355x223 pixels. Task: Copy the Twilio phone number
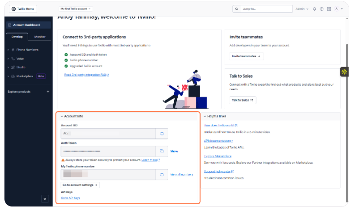(x=162, y=175)
